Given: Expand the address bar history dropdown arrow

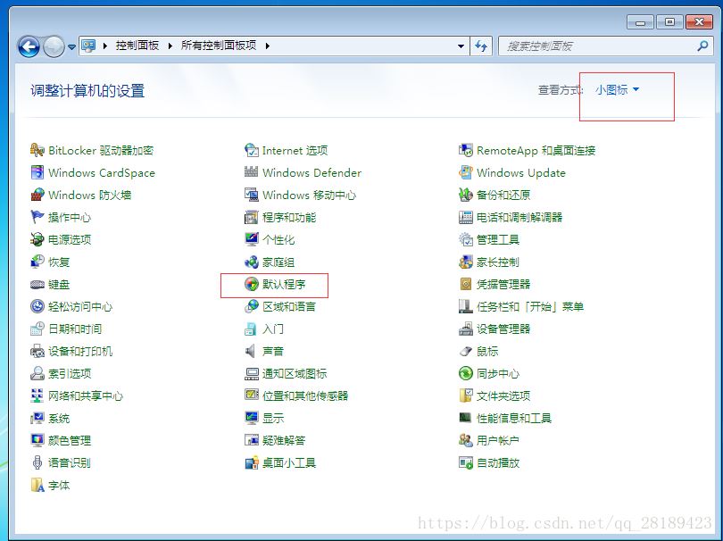Looking at the screenshot, I should (461, 46).
